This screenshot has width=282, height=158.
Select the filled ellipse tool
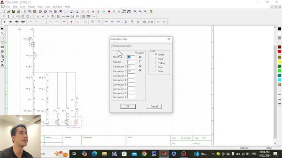click(2, 52)
